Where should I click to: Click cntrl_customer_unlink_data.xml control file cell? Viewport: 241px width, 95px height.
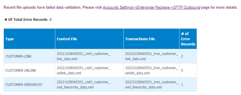(89, 70)
